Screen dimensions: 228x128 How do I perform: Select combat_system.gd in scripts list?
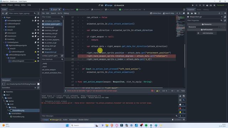pos(52,24)
